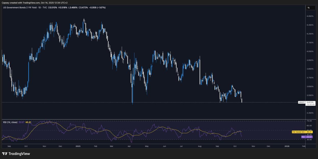Select the RSI (14, close) indicator legend
318x159 pixels.
point(10,122)
